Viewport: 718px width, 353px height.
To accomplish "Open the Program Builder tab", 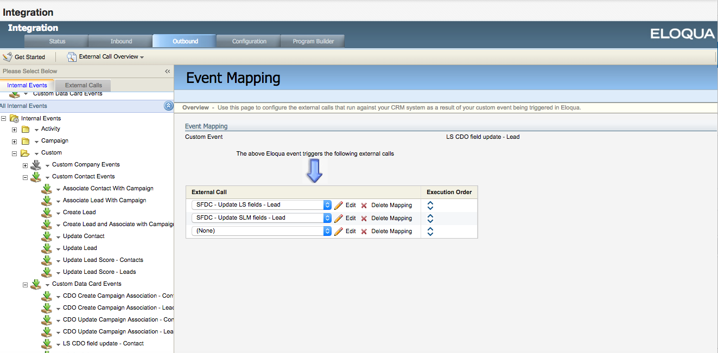I will pos(313,41).
